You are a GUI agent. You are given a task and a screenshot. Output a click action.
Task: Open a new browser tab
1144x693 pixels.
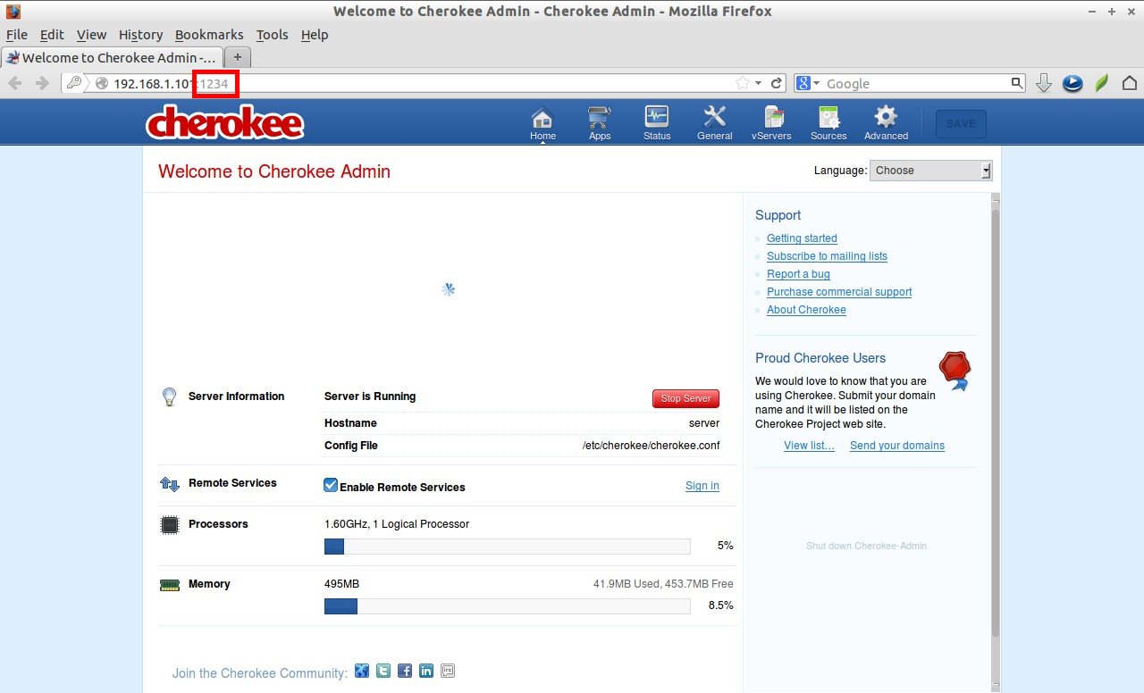tap(239, 57)
